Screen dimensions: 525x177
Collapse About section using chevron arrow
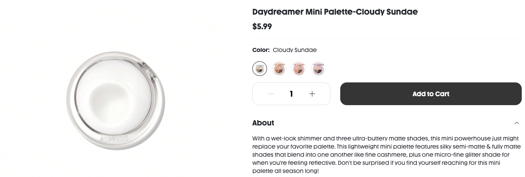coord(517,123)
